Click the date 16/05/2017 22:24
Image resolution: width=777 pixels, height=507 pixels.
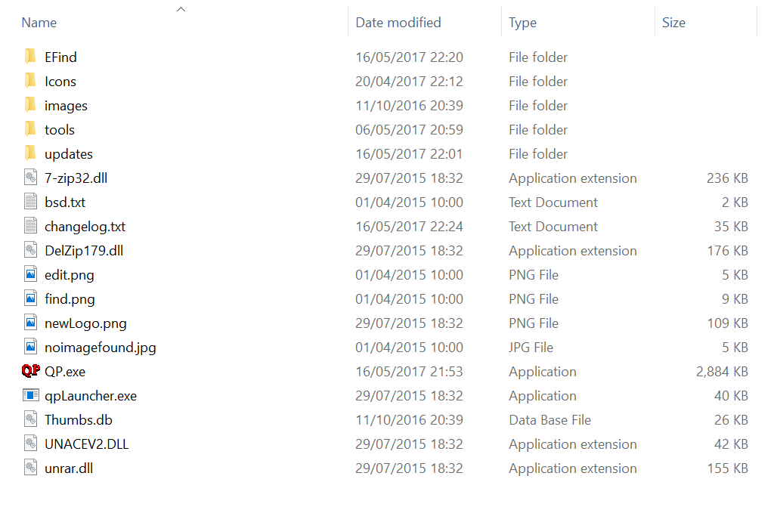[x=409, y=227]
